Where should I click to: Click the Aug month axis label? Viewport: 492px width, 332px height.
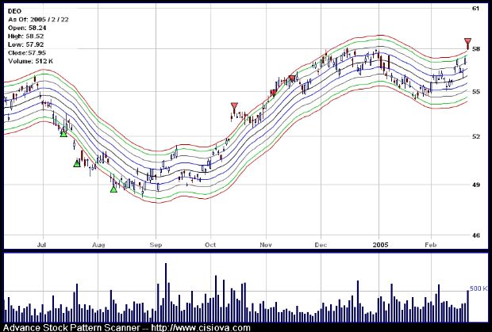coord(98,245)
